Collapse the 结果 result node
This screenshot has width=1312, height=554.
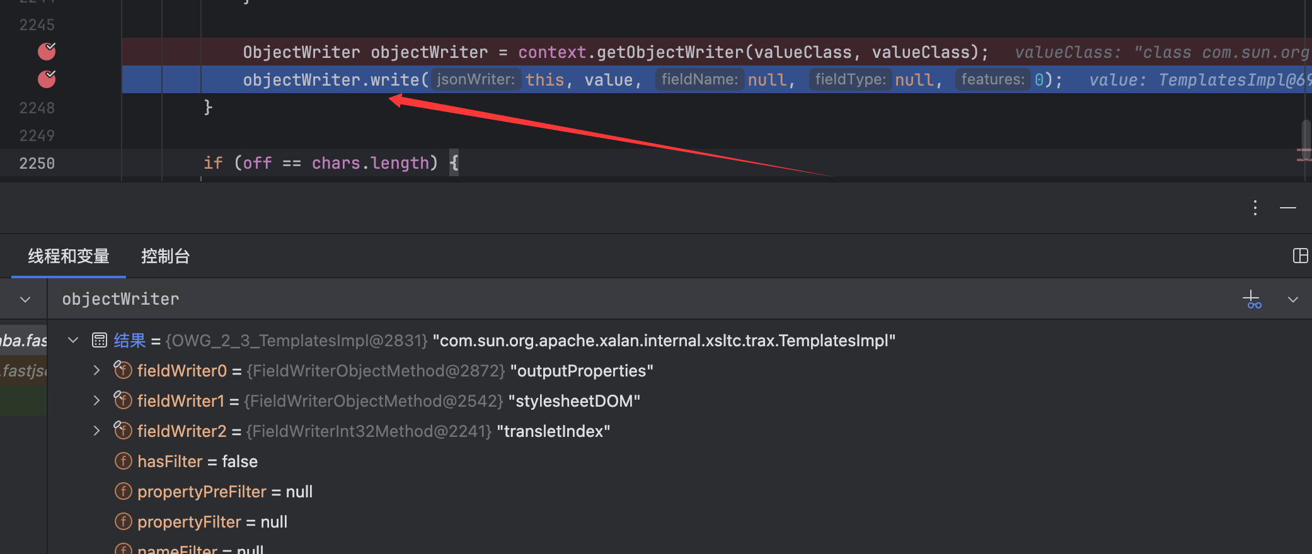click(x=73, y=341)
